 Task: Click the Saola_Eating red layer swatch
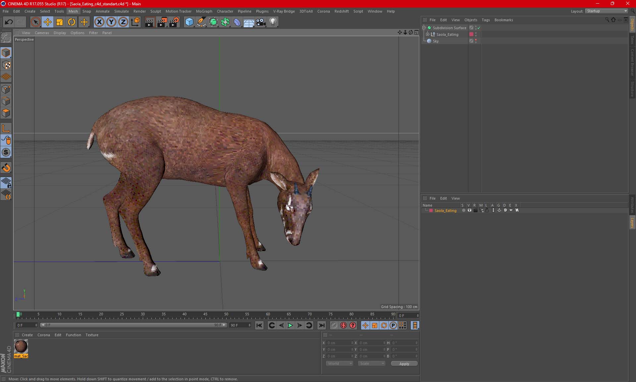coord(471,34)
